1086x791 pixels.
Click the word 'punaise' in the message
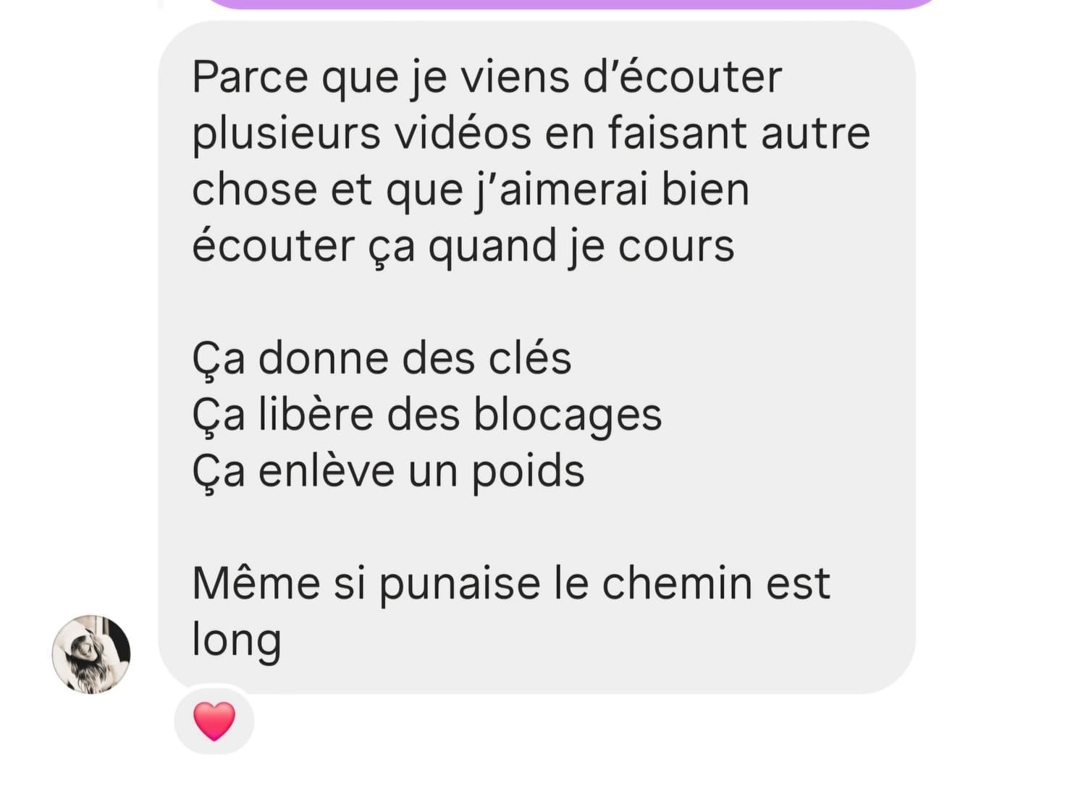click(460, 585)
